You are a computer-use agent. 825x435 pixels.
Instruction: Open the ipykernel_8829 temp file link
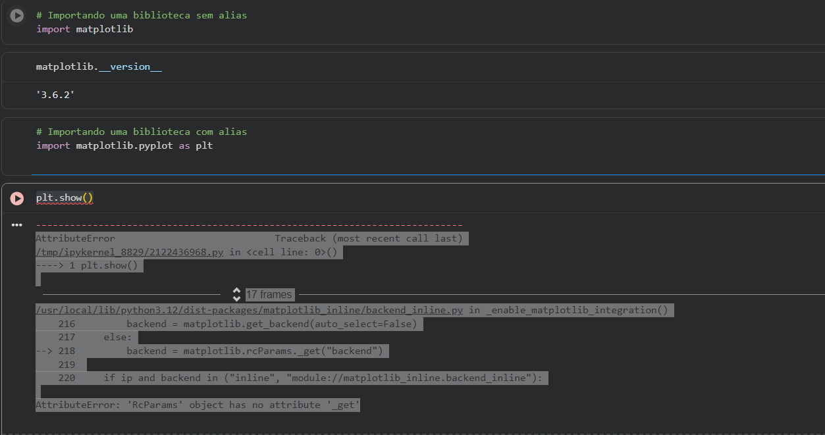point(130,252)
